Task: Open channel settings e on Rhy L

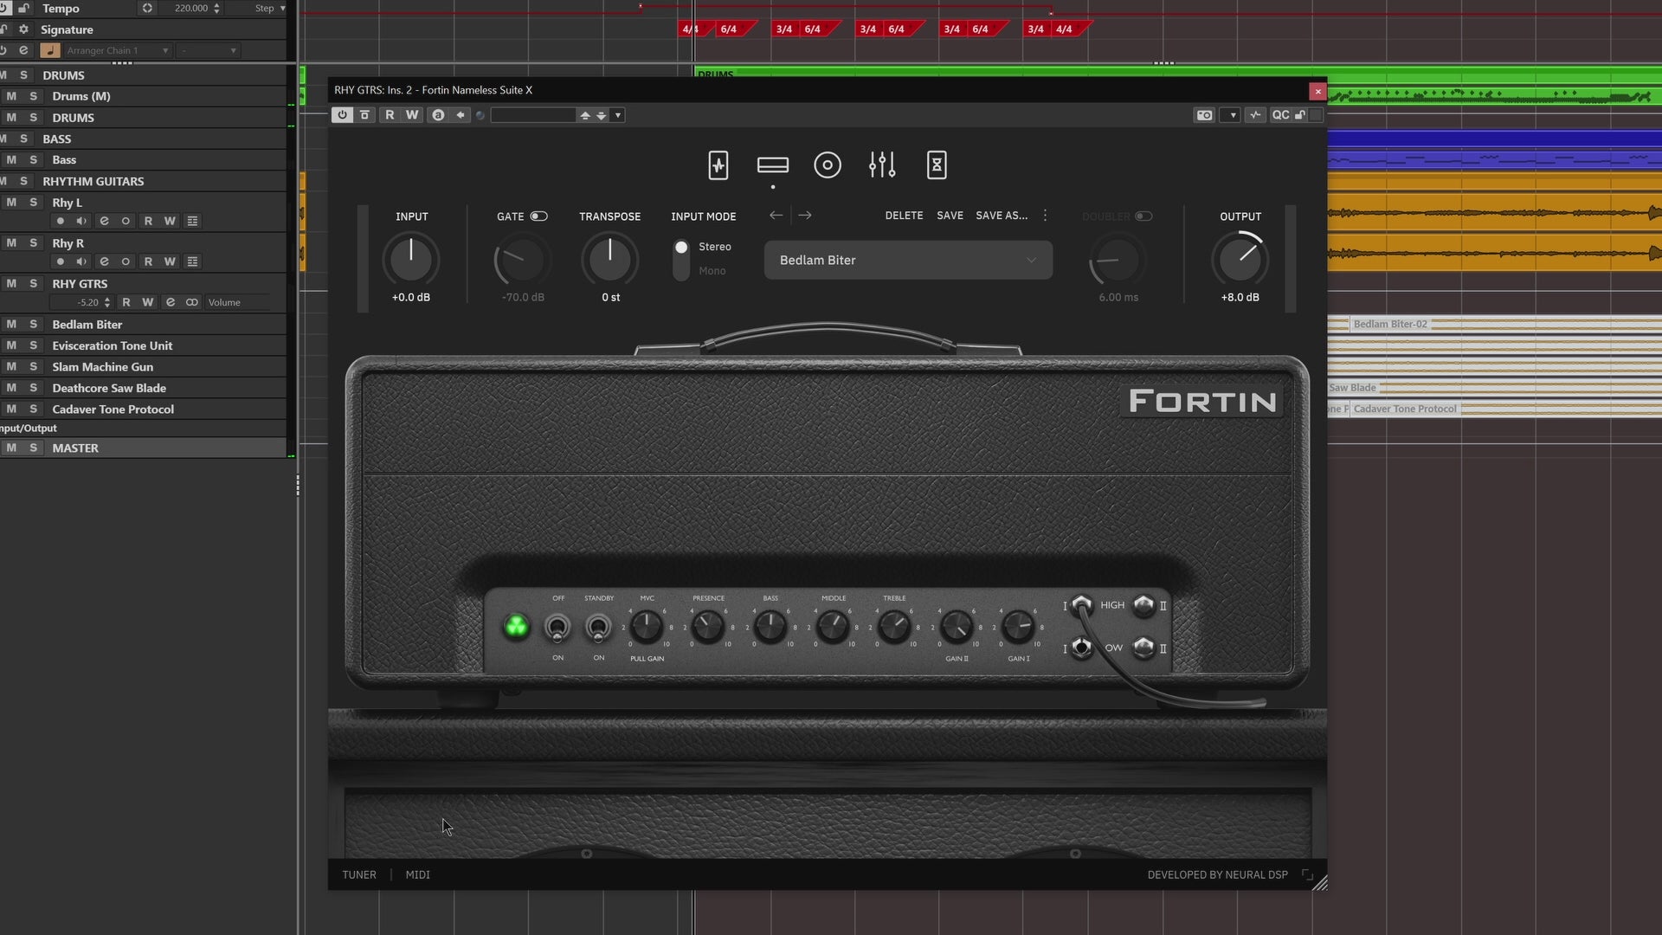Action: pos(104,222)
